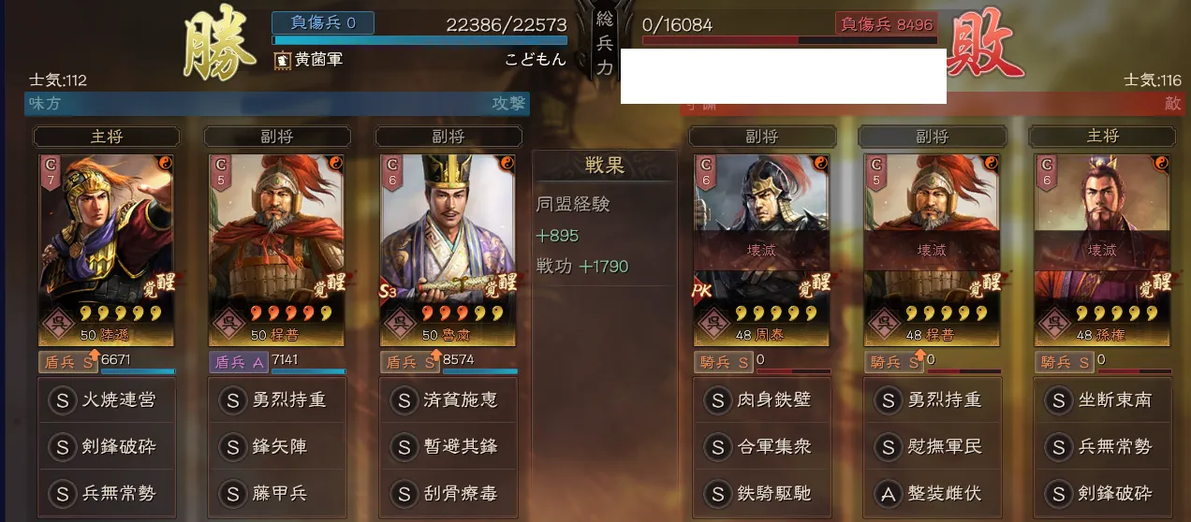Click the 負傷兵 8496 enemy label

coord(887,24)
